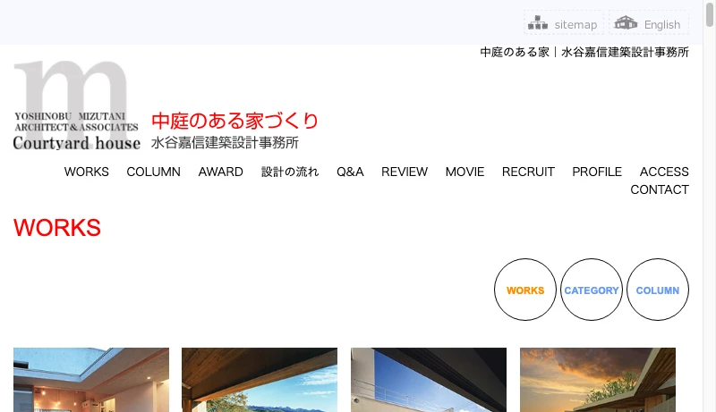The width and height of the screenshot is (716, 412).
Task: Click the red WORKS page heading
Action: [x=57, y=227]
